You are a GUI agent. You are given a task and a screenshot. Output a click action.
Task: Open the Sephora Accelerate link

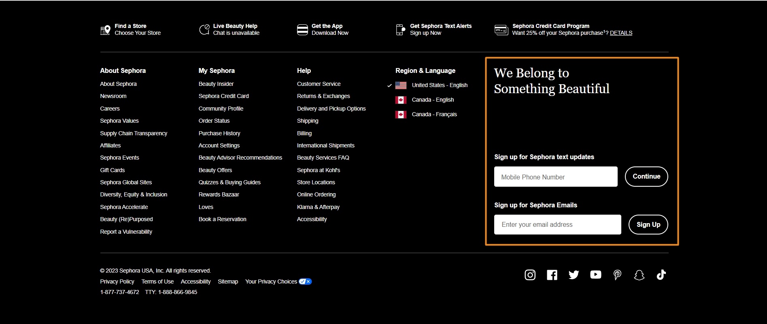(x=124, y=207)
